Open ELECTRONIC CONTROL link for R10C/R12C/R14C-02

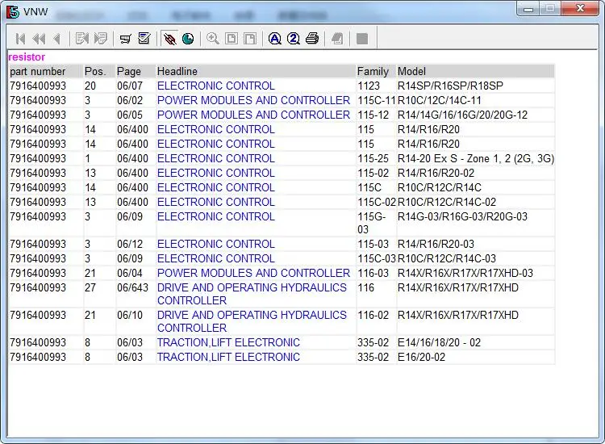click(x=215, y=203)
